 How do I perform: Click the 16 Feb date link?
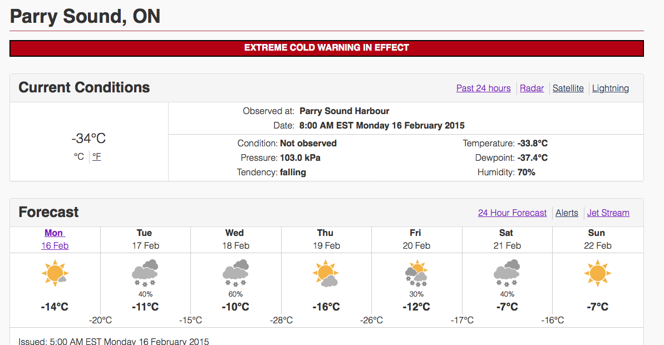tap(55, 245)
